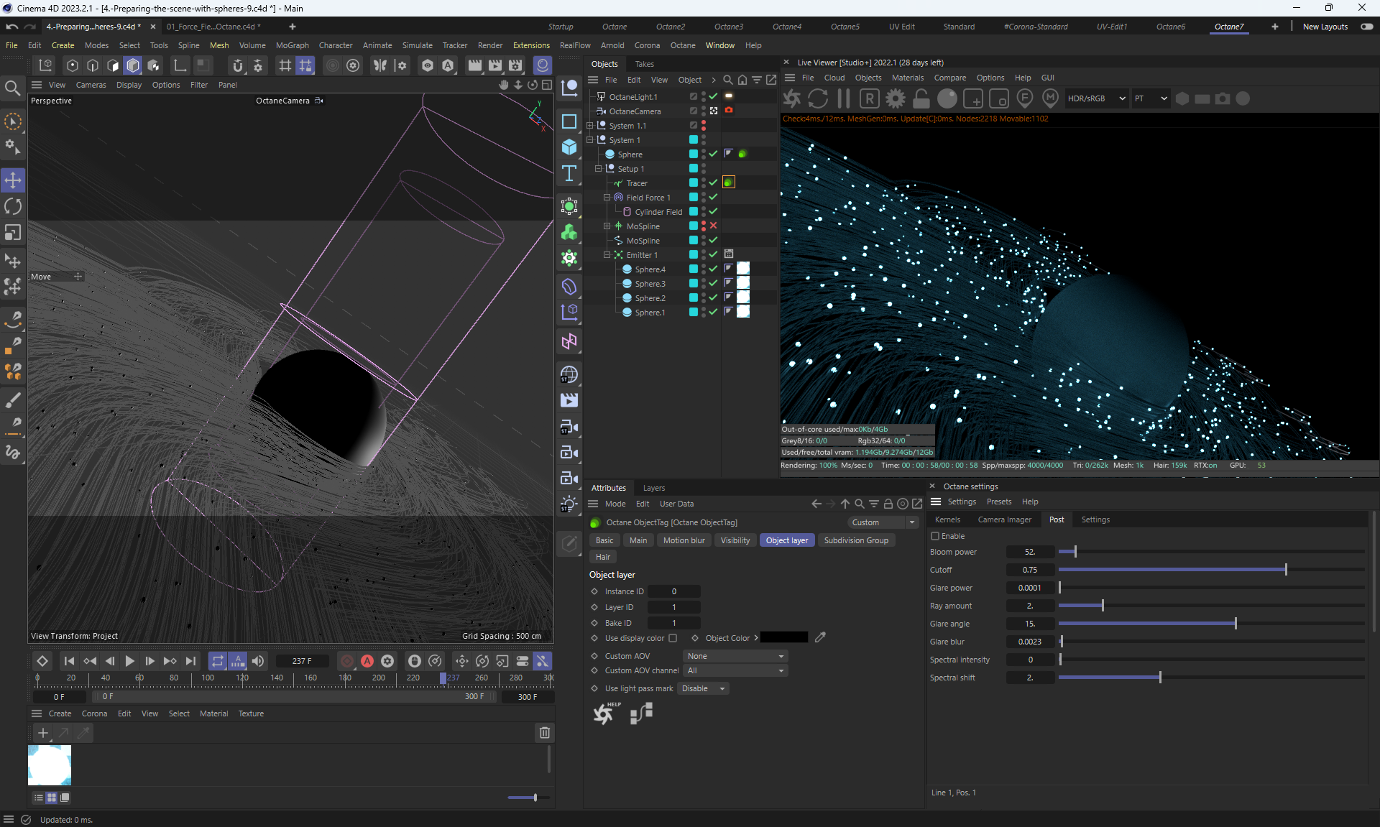This screenshot has height=827, width=1380.
Task: Select the Rotate tool in left toolbar
Action: point(13,207)
